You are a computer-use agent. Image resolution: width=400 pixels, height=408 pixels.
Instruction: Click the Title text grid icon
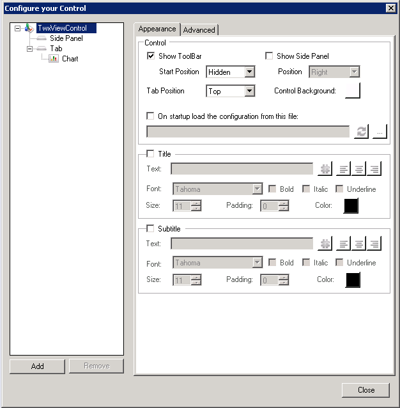pyautogui.click(x=325, y=169)
